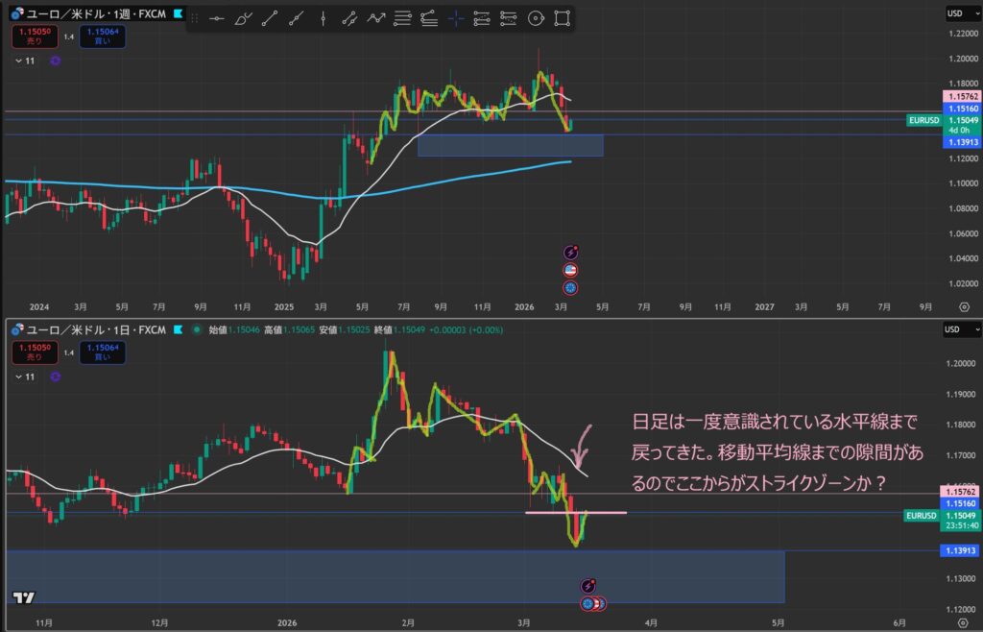Image resolution: width=983 pixels, height=632 pixels.
Task: Select the vertical line drawing tool
Action: point(323,17)
